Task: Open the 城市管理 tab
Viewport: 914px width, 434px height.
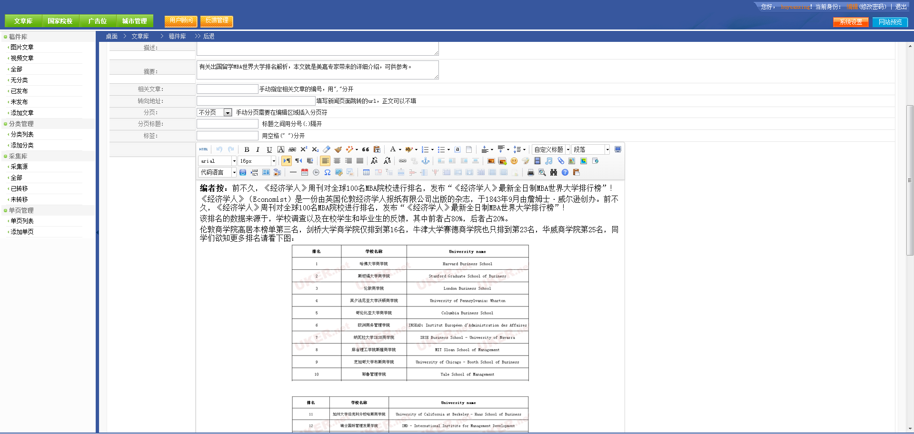Action: click(135, 21)
